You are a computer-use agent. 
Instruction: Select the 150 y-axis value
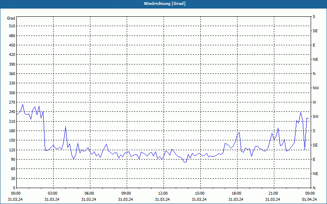pos(12,140)
